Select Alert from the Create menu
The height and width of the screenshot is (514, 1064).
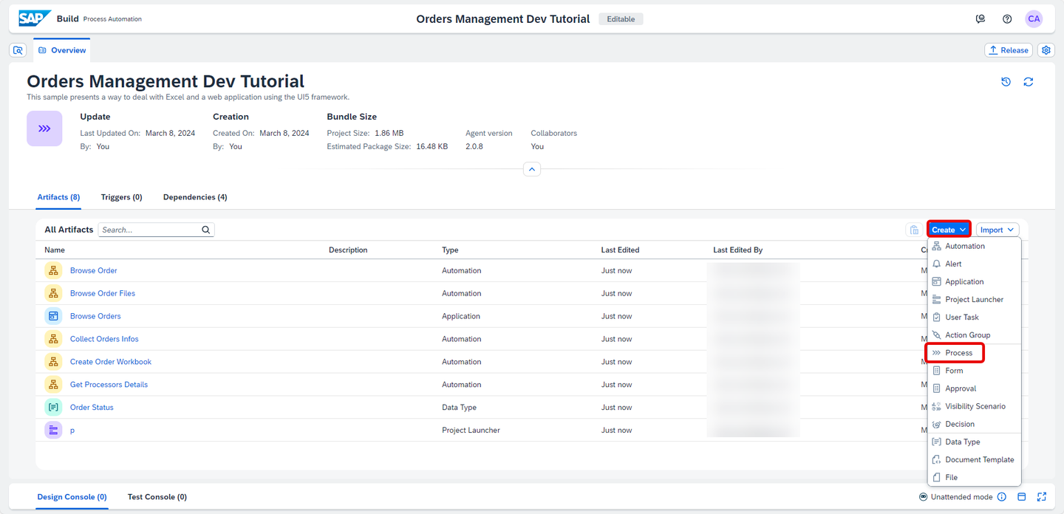pos(975,264)
